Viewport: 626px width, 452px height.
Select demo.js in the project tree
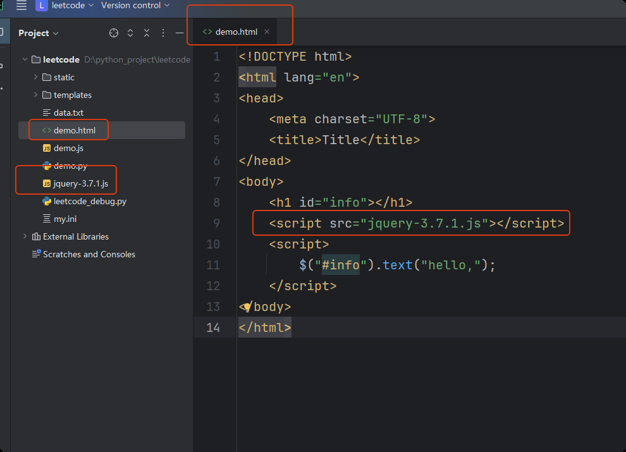[69, 148]
